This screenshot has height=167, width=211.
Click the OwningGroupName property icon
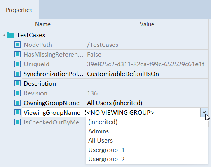[x=17, y=103]
